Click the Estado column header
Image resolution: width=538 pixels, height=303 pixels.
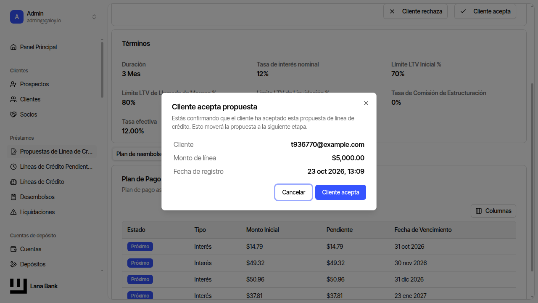(x=136, y=230)
